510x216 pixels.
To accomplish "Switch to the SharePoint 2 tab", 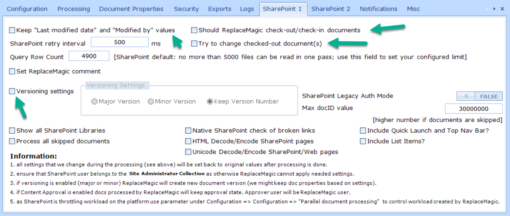I will coord(331,9).
